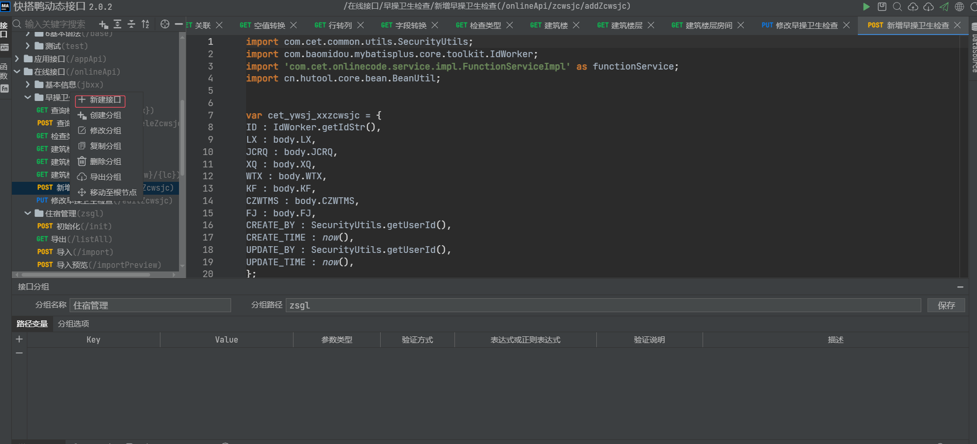Click the 函数 sidebar tab on left edge
The width and height of the screenshot is (977, 444).
[4, 71]
